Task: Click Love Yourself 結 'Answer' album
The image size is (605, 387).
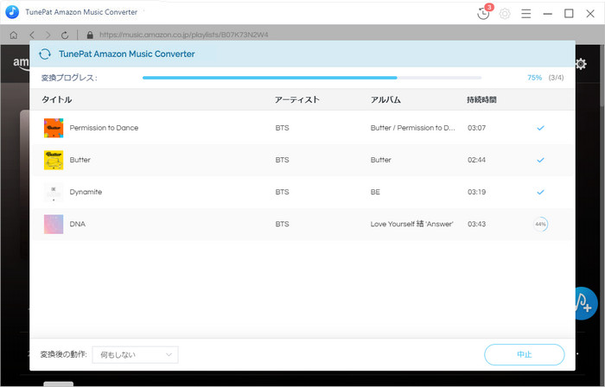Action: tap(411, 224)
